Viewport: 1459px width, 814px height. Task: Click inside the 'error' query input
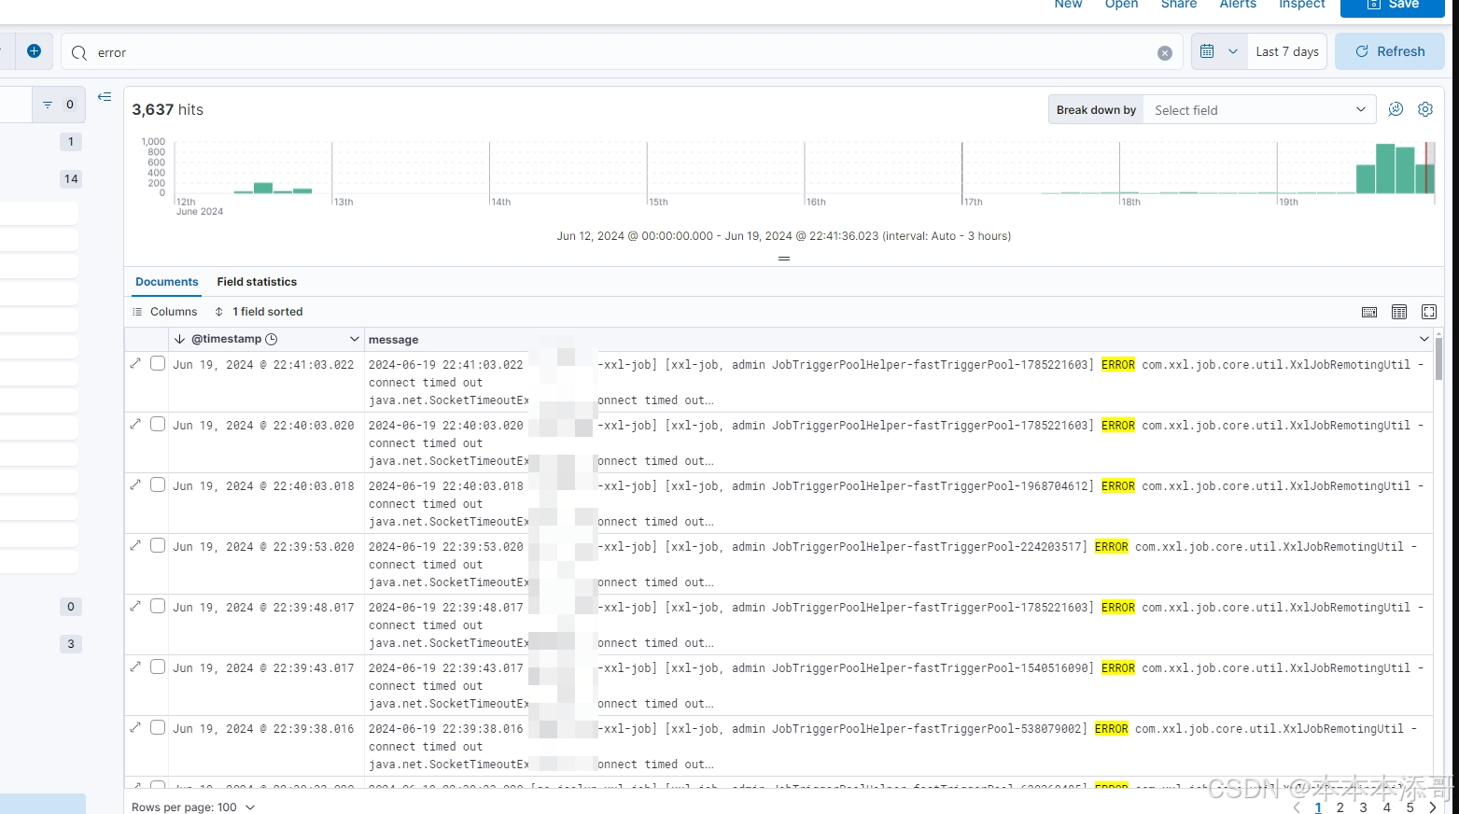[x=622, y=52]
